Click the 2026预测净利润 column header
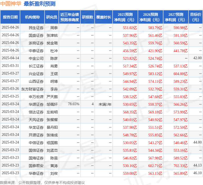The width and height of the screenshot is (203, 185). click(x=151, y=17)
